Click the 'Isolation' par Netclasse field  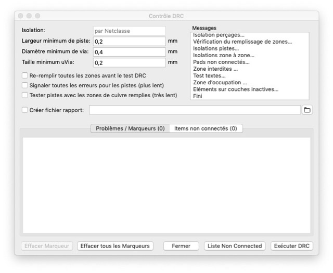pyautogui.click(x=129, y=31)
